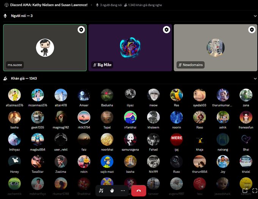
Task: Collapse the Người nói speakers section
Action: coord(255,16)
